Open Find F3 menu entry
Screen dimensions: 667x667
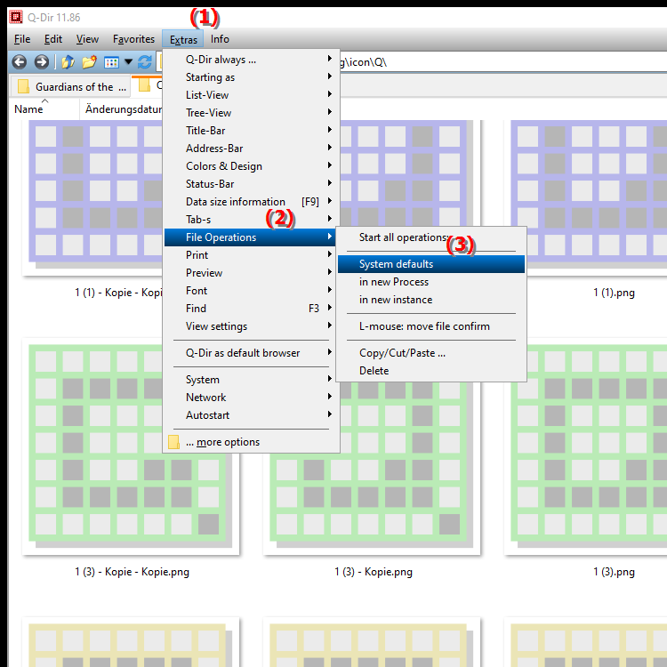point(251,309)
